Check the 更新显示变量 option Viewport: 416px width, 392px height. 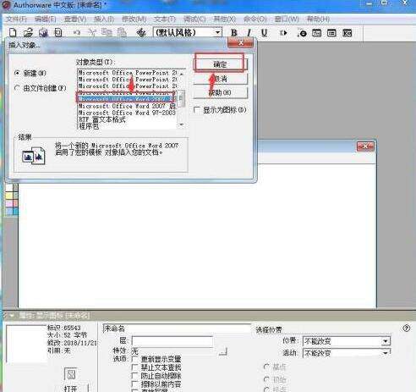[x=134, y=359]
